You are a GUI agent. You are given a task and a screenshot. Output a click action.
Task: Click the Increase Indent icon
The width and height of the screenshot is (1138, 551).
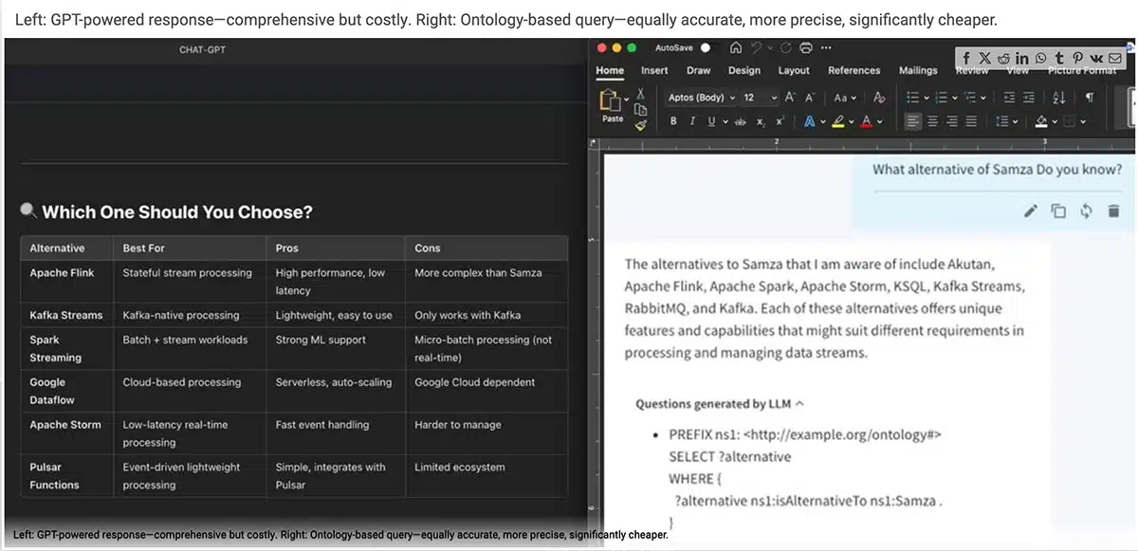pos(1028,97)
